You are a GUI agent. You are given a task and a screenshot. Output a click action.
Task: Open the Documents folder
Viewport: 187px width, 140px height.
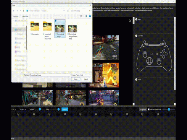35,28
